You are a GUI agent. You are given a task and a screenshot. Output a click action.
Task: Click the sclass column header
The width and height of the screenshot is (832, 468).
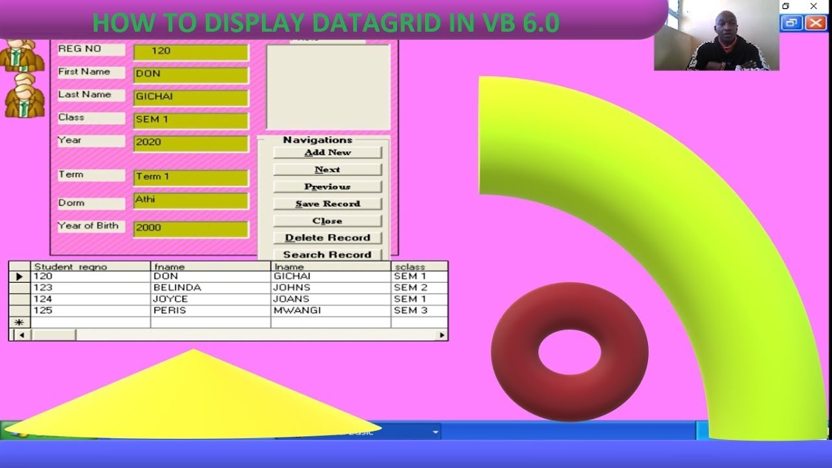419,266
